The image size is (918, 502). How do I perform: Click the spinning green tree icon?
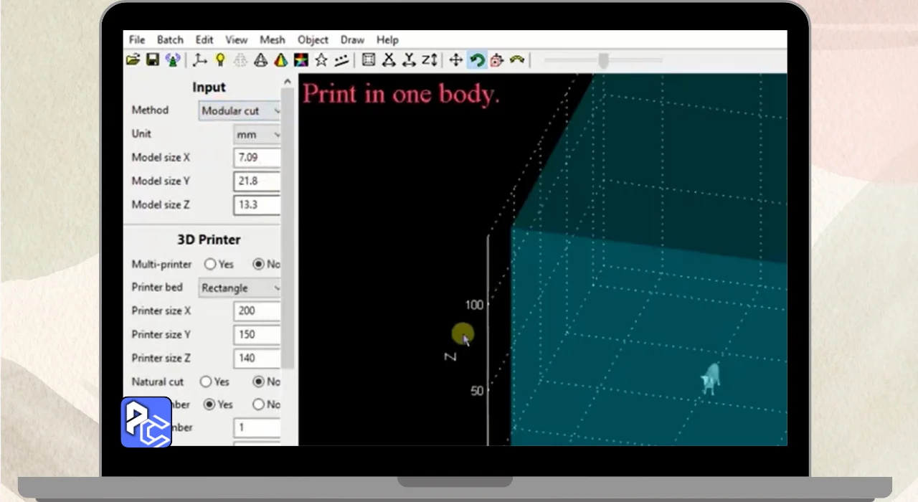172,60
